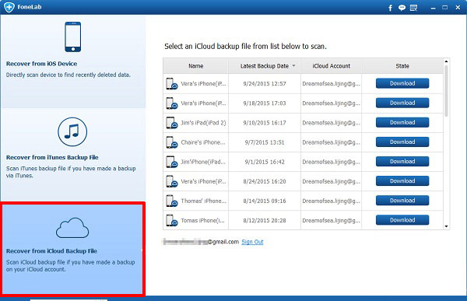
Task: Close the FoneLab window
Action: (458, 8)
